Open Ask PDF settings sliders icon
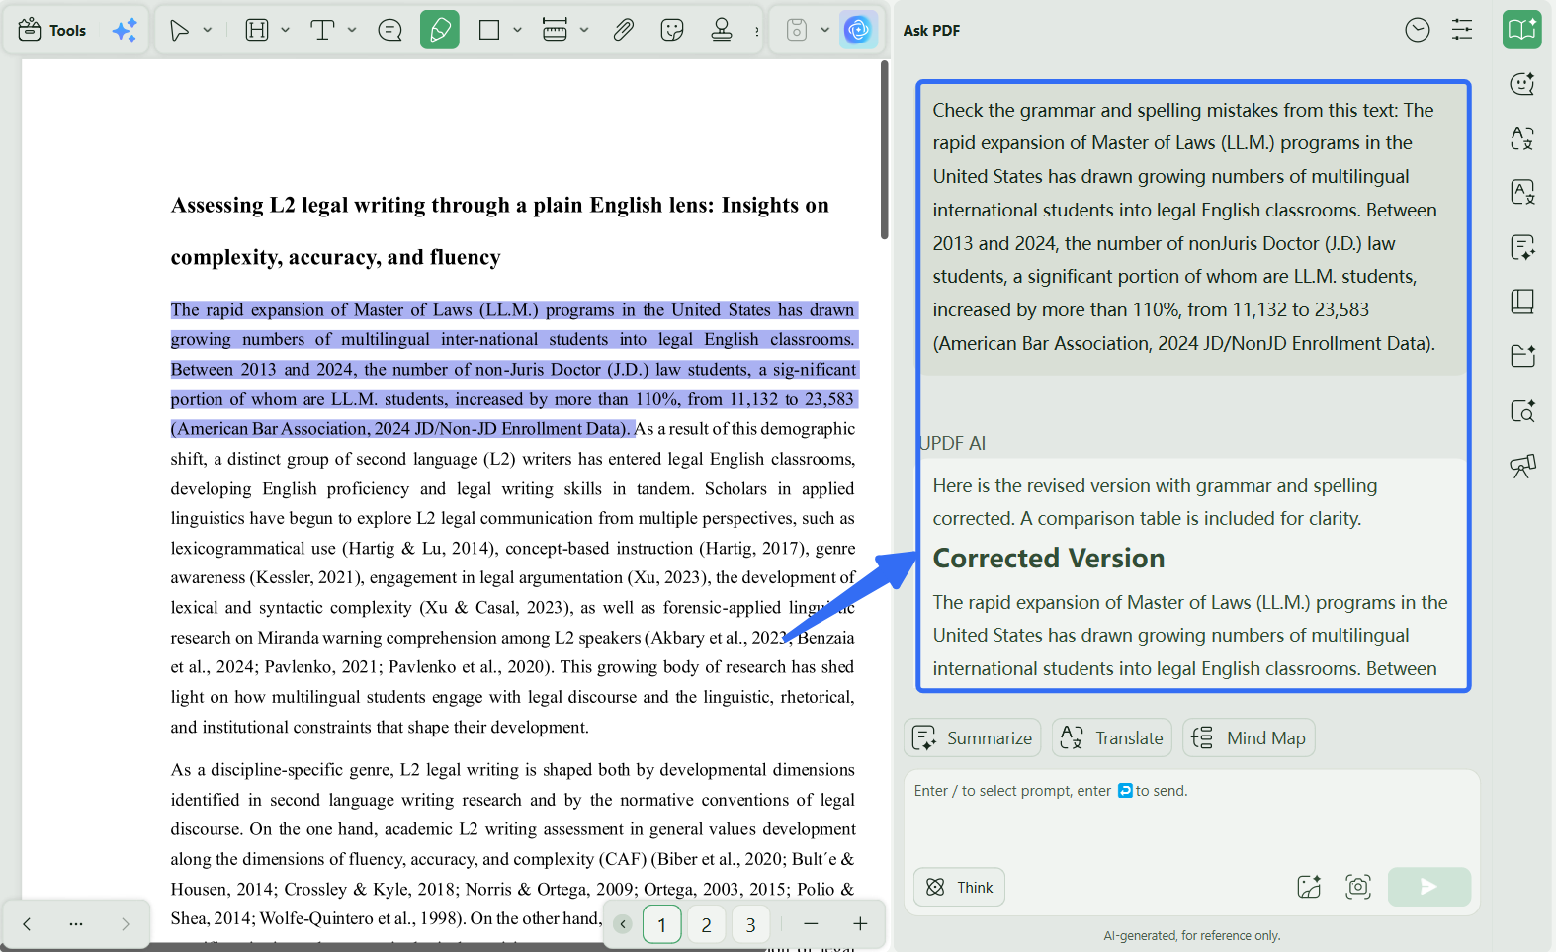Image resolution: width=1556 pixels, height=952 pixels. pyautogui.click(x=1462, y=30)
